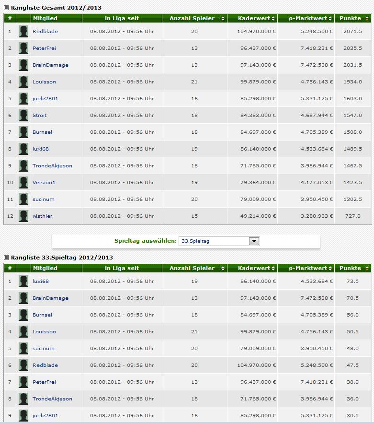
Task: Open the Spieltag auswählen dropdown
Action: click(x=254, y=241)
